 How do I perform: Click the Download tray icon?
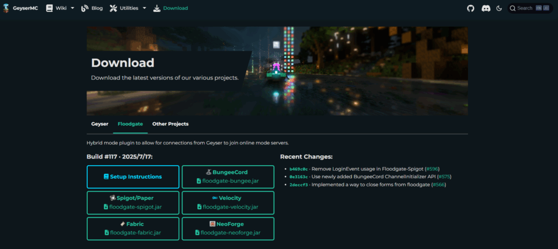156,8
